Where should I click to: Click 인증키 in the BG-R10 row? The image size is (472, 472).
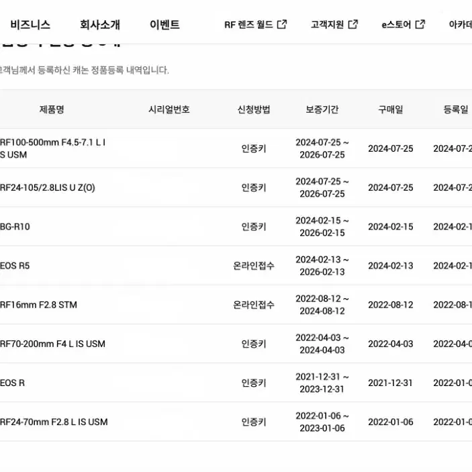[254, 227]
